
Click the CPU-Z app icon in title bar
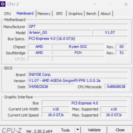3,4
